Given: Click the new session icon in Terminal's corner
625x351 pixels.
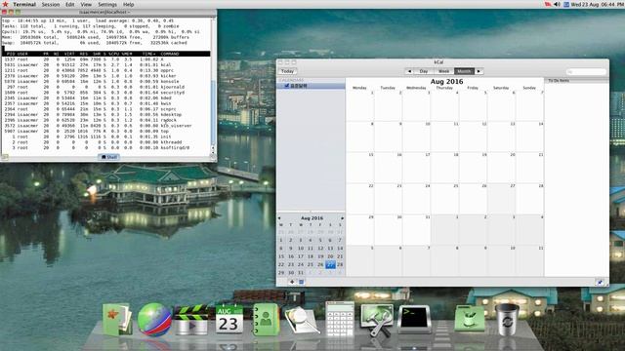Looking at the screenshot, I should point(5,157).
